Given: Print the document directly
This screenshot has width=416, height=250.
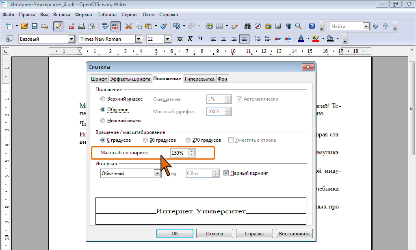Looking at the screenshot, I should [x=82, y=26].
